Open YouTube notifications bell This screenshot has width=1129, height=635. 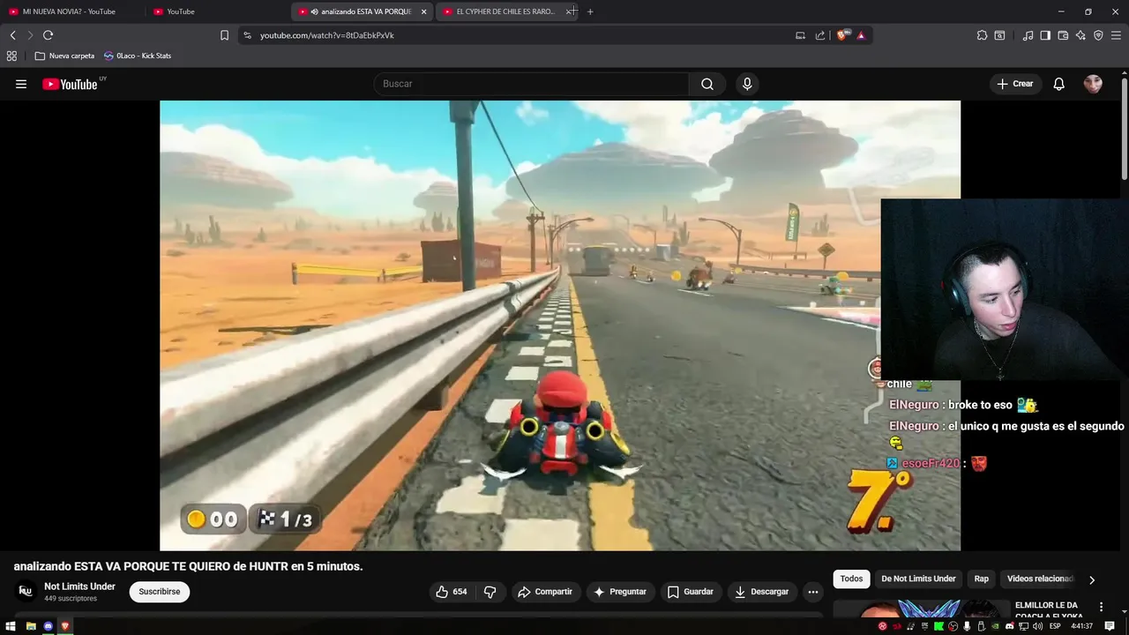tap(1059, 84)
